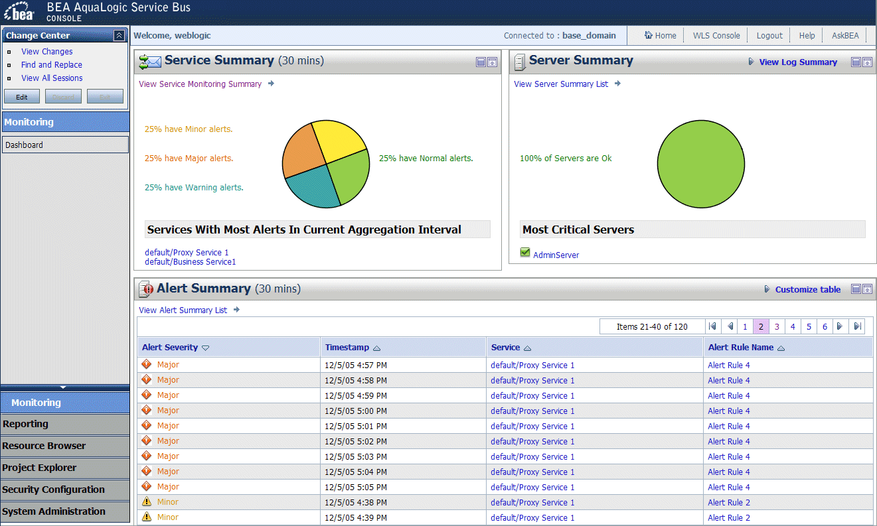Image resolution: width=877 pixels, height=526 pixels.
Task: Click the AdminServer status check icon
Action: click(x=525, y=253)
